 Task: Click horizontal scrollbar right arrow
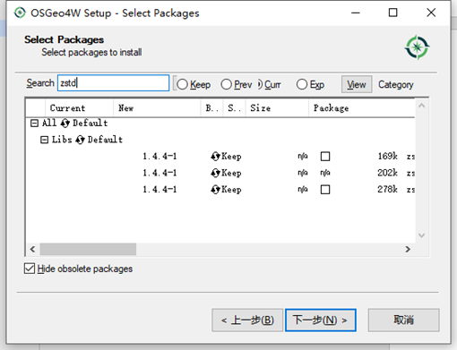click(408, 249)
